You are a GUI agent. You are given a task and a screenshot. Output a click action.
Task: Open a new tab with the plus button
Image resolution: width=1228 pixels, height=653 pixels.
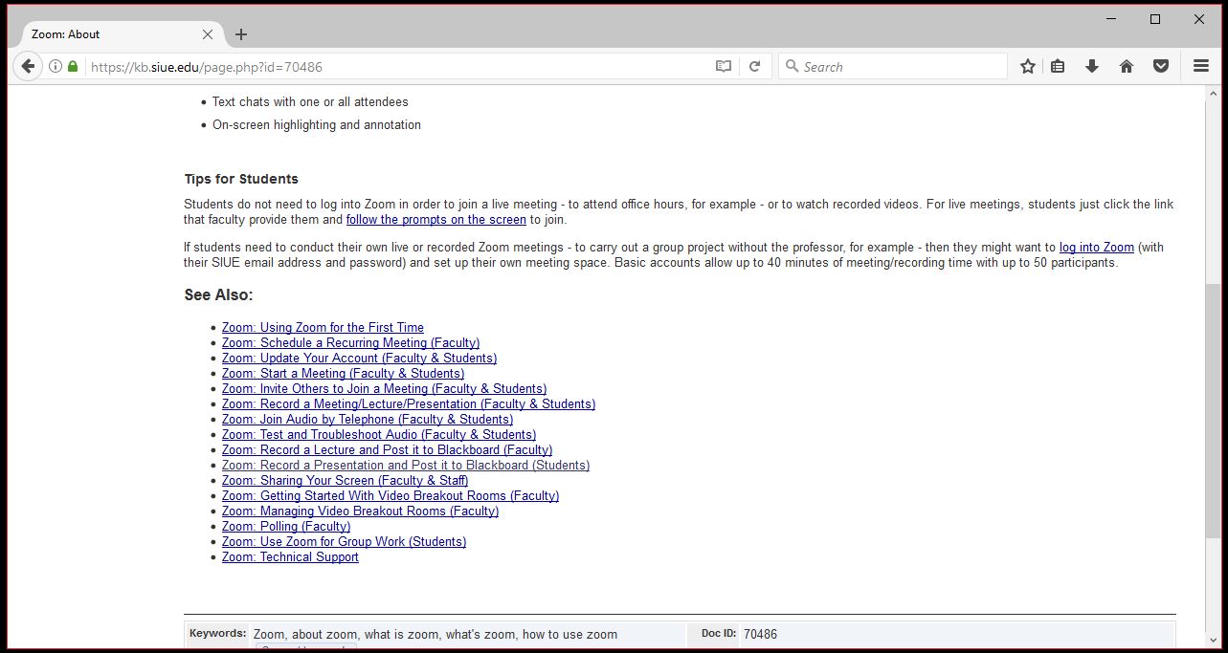(x=241, y=34)
